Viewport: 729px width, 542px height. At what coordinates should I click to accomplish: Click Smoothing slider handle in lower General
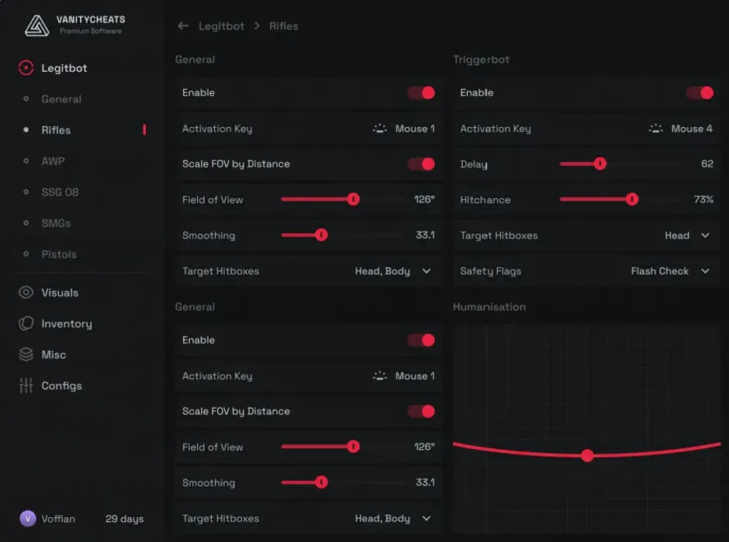321,482
